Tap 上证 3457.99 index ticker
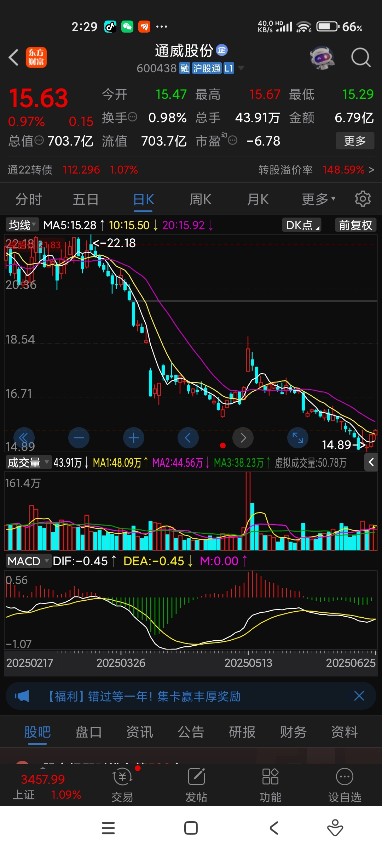Image resolution: width=382 pixels, height=850 pixels. 47,787
